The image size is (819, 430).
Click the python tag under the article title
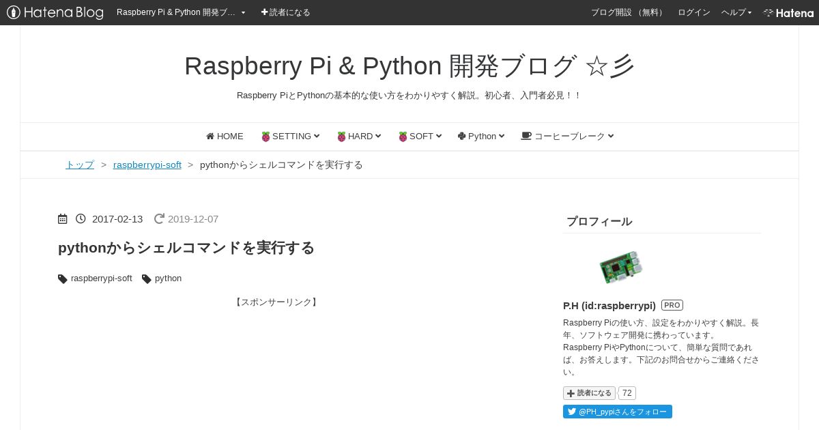pos(168,278)
